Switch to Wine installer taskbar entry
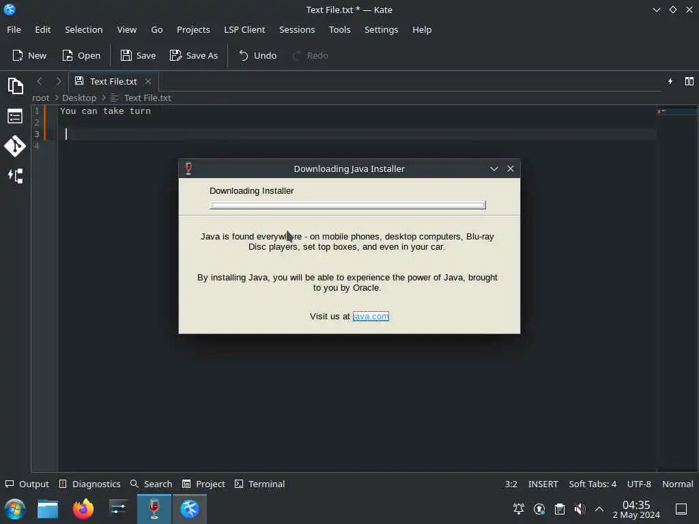The image size is (699, 524). tap(154, 509)
